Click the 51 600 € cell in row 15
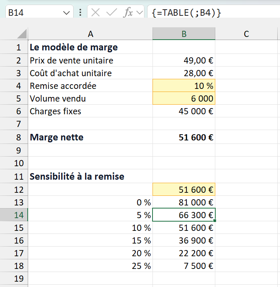 click(184, 227)
